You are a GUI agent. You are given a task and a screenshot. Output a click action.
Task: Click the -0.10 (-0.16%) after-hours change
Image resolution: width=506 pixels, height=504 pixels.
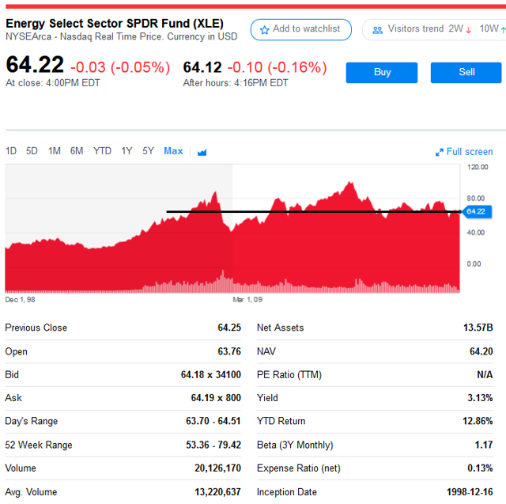278,67
